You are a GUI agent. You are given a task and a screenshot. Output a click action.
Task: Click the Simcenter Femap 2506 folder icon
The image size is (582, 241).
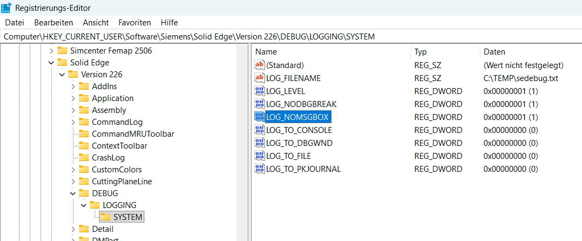[62, 51]
